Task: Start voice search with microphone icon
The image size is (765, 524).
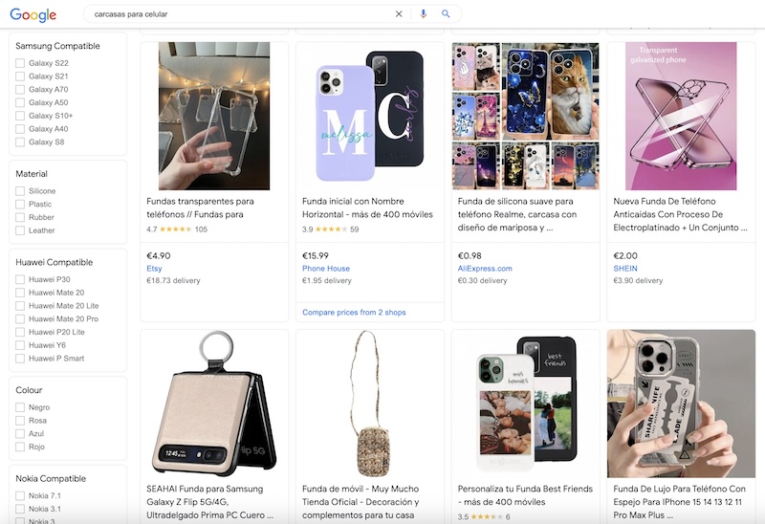Action: pos(424,14)
